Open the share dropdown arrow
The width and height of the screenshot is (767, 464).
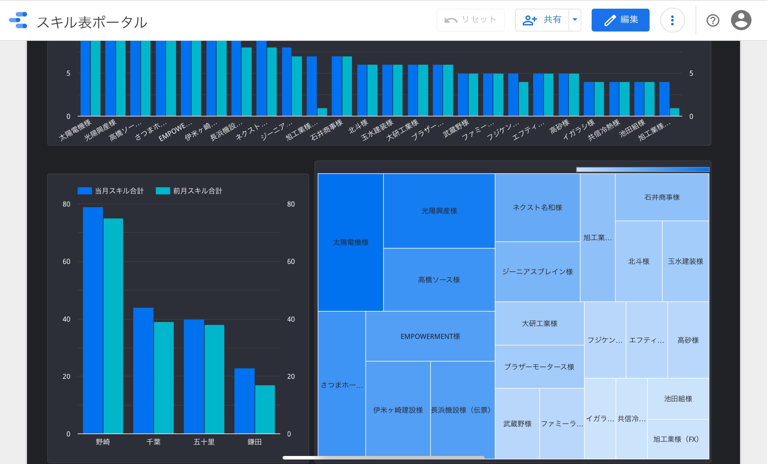[x=575, y=20]
